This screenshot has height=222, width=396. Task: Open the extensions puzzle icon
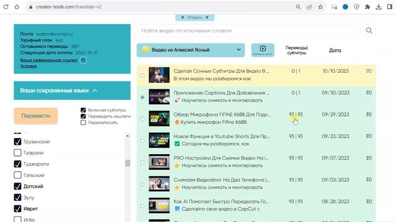368,7
